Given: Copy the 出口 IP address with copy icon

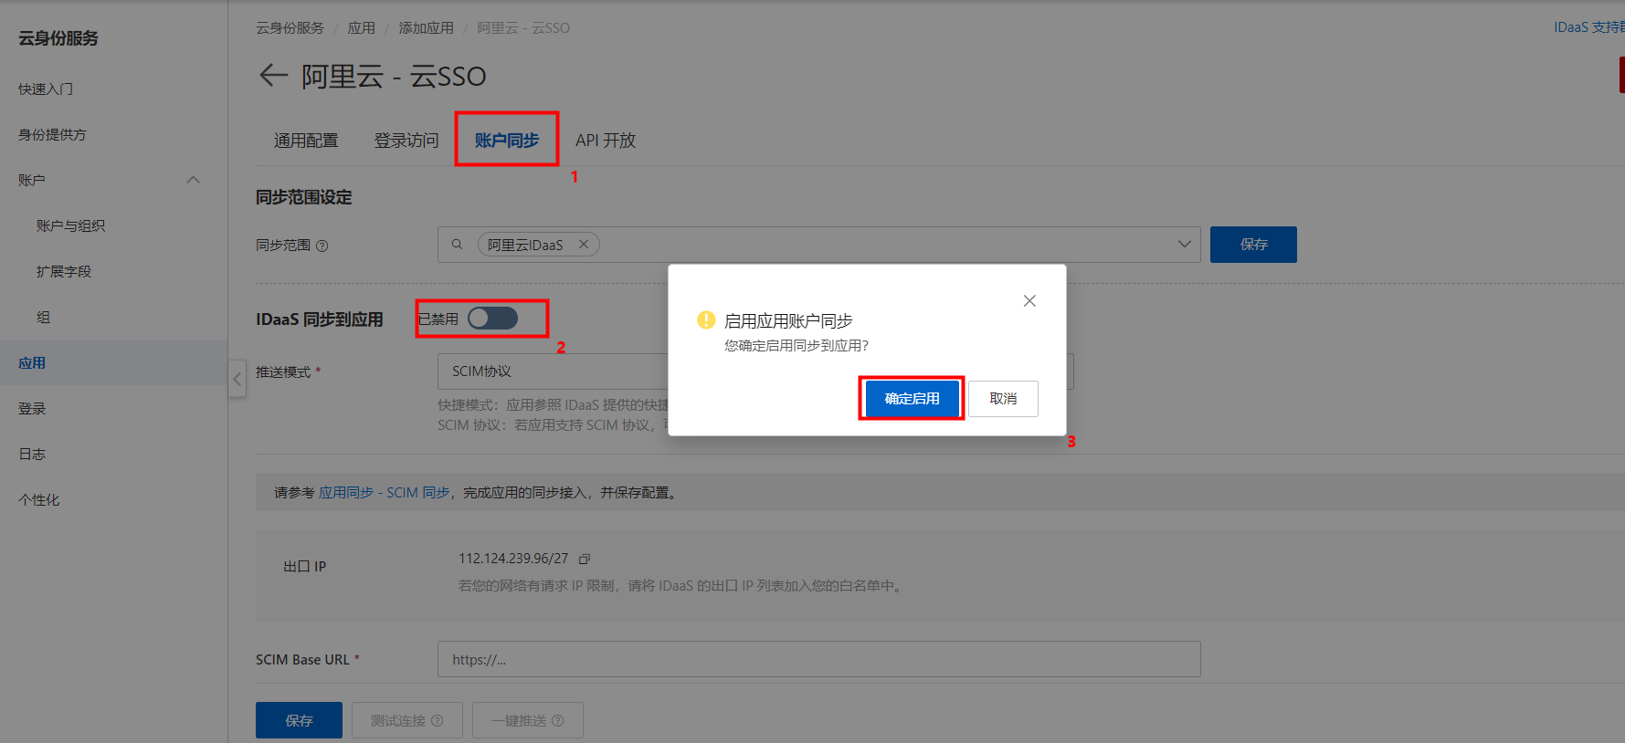Looking at the screenshot, I should tap(585, 559).
